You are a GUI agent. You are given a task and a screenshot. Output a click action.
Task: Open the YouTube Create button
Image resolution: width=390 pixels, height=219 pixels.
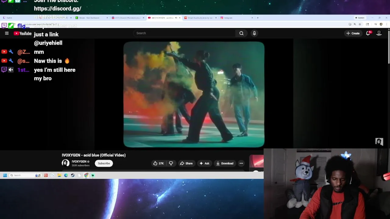[x=353, y=33]
